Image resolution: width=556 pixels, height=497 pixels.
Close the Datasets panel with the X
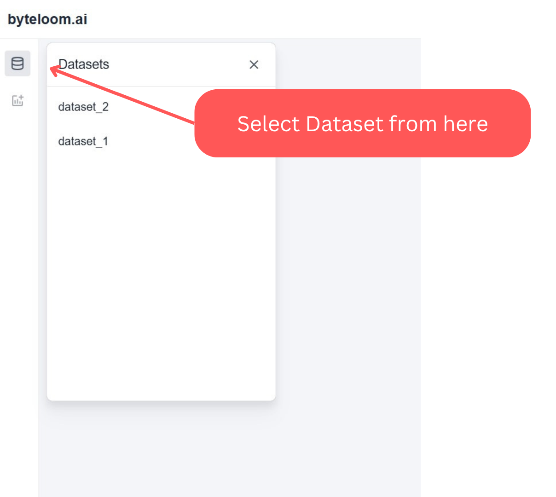254,64
